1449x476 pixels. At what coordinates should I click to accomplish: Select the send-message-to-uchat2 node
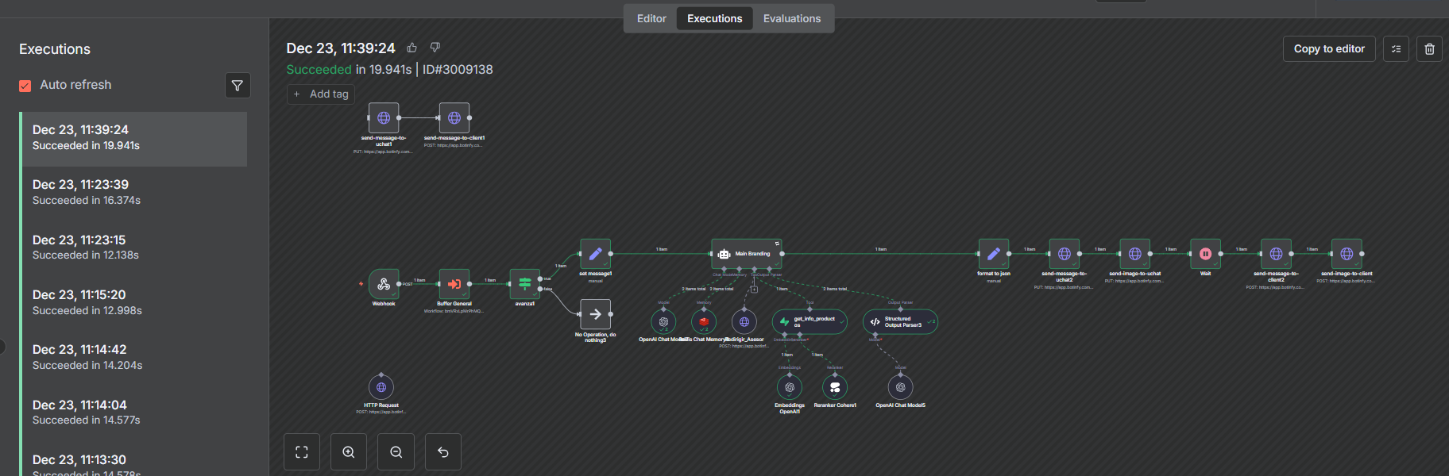click(1065, 254)
